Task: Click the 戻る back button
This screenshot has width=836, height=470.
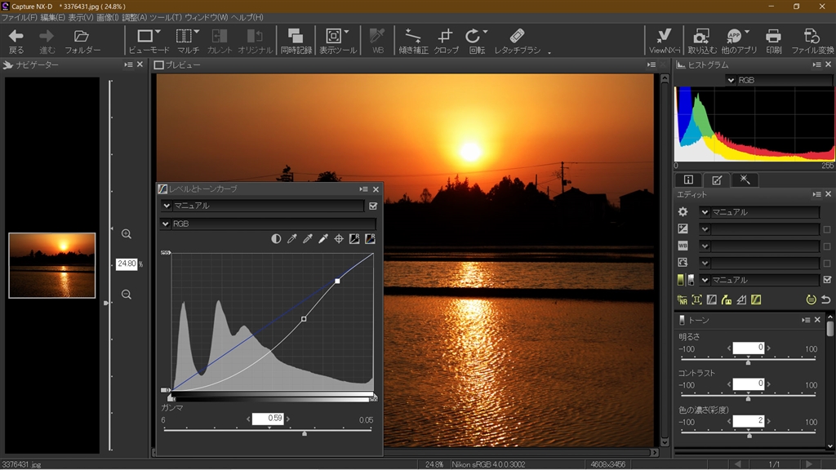Action: pyautogui.click(x=16, y=40)
